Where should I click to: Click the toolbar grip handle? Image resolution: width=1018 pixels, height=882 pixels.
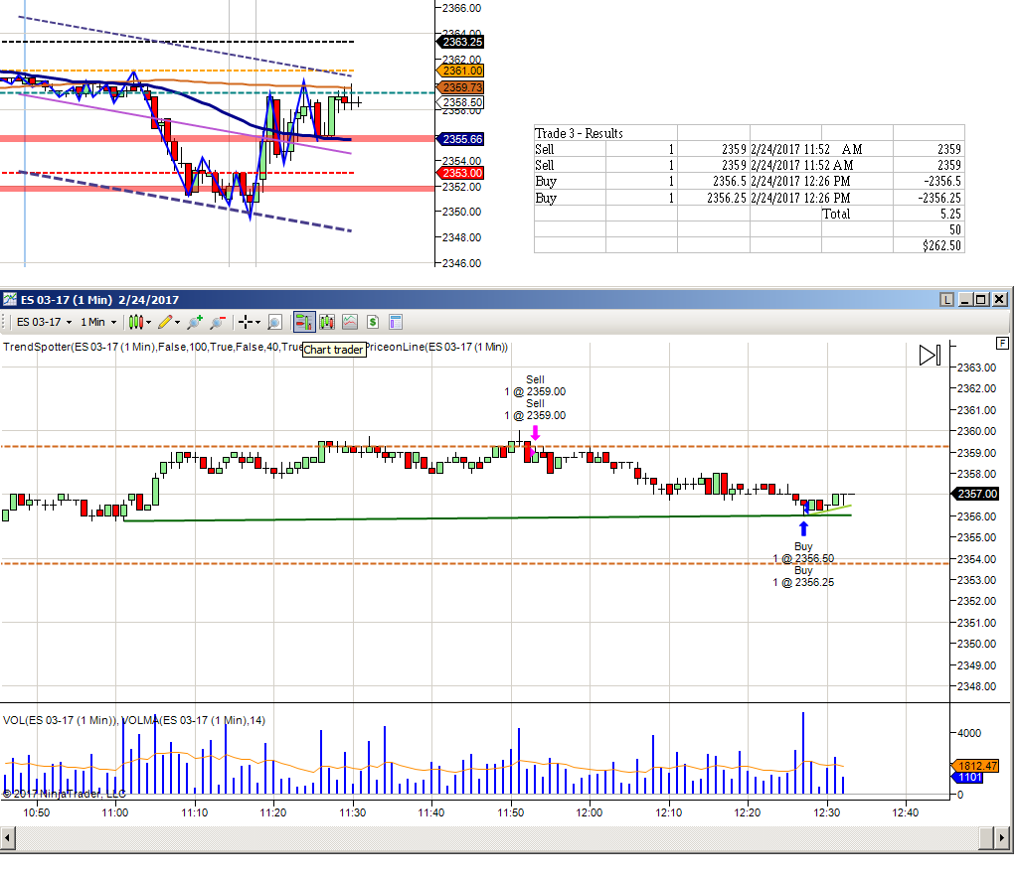(3, 323)
